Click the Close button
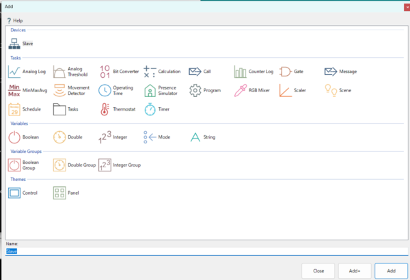 point(318,270)
